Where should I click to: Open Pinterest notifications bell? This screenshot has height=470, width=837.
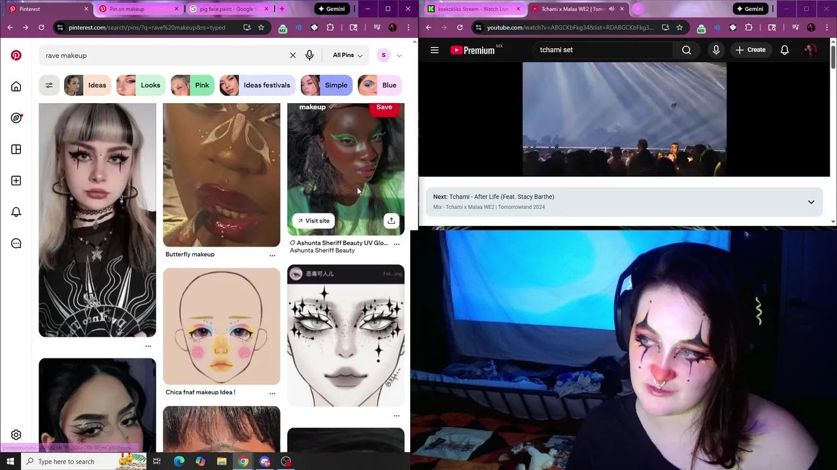click(16, 212)
